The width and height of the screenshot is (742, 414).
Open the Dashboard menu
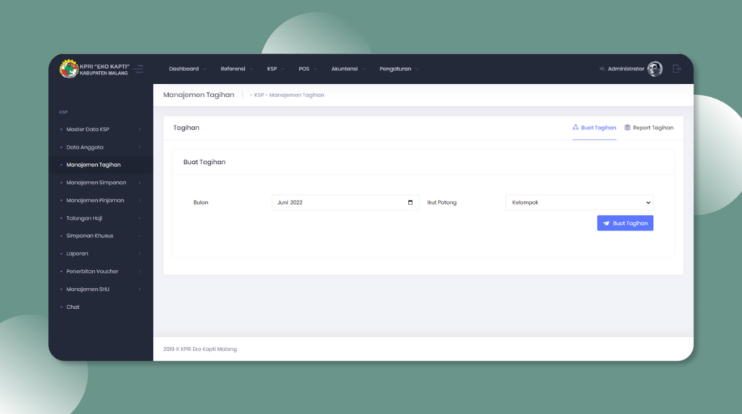pyautogui.click(x=188, y=69)
